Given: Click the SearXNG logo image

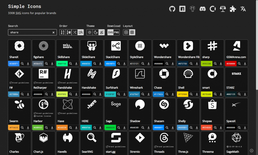Looking at the screenshot, I should 92,138.
